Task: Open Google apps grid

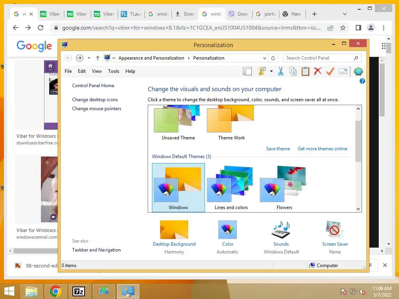Action: 383,46
